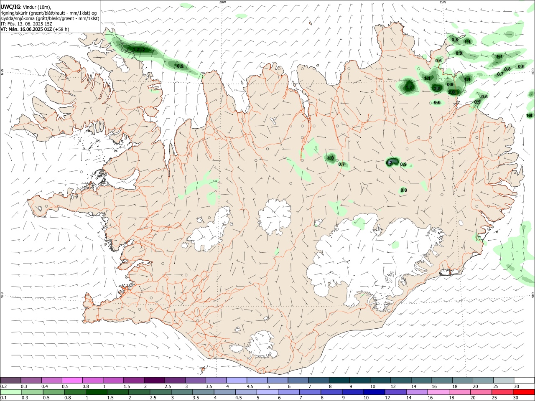This screenshot has height=401, width=535.
Task: Select the 10 swatch in upper legend row
Action: pos(380,380)
